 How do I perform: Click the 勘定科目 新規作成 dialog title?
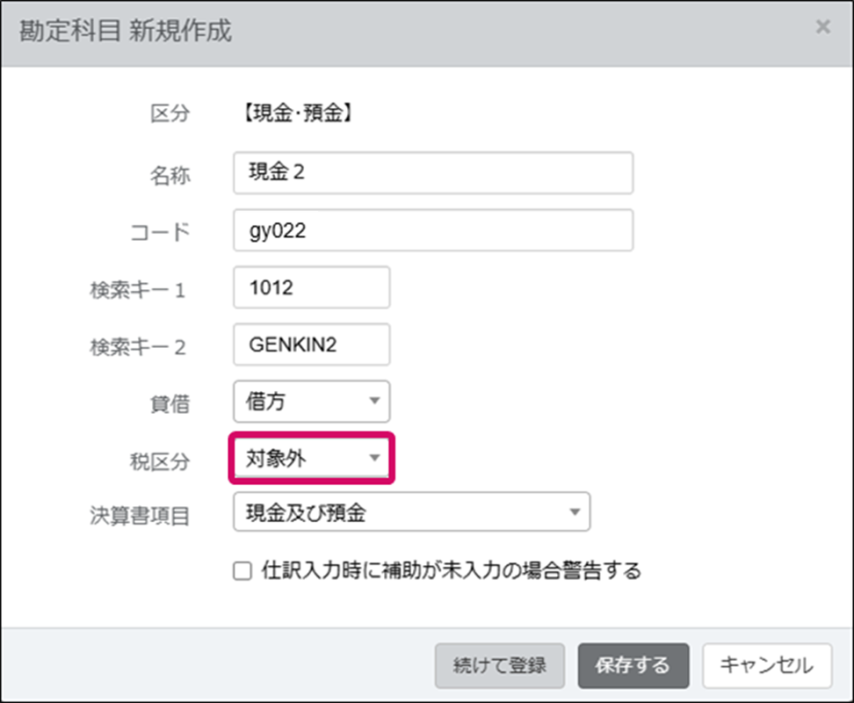pyautogui.click(x=126, y=31)
